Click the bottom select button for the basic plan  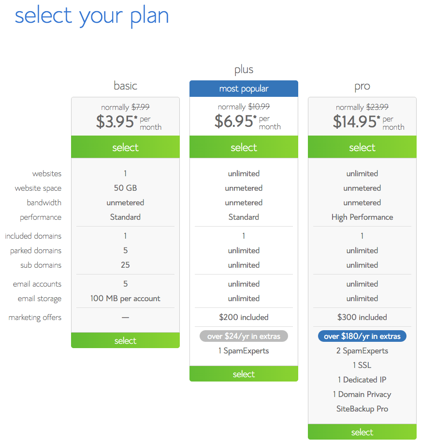click(125, 340)
